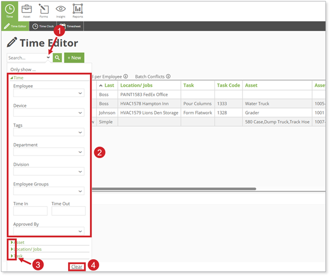Open the Department filter dropdown
Viewport: 330px width, 276px height.
tap(48, 152)
